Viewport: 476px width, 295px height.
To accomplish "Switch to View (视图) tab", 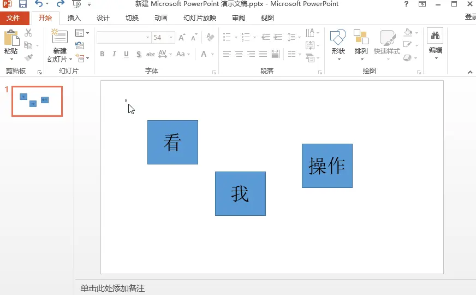I will coord(267,18).
